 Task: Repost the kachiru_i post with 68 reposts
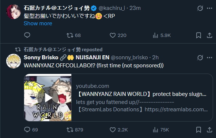[x=73, y=36]
